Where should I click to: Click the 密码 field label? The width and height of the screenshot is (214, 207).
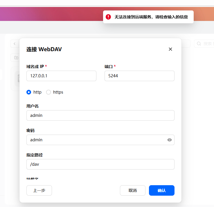pos(30,131)
